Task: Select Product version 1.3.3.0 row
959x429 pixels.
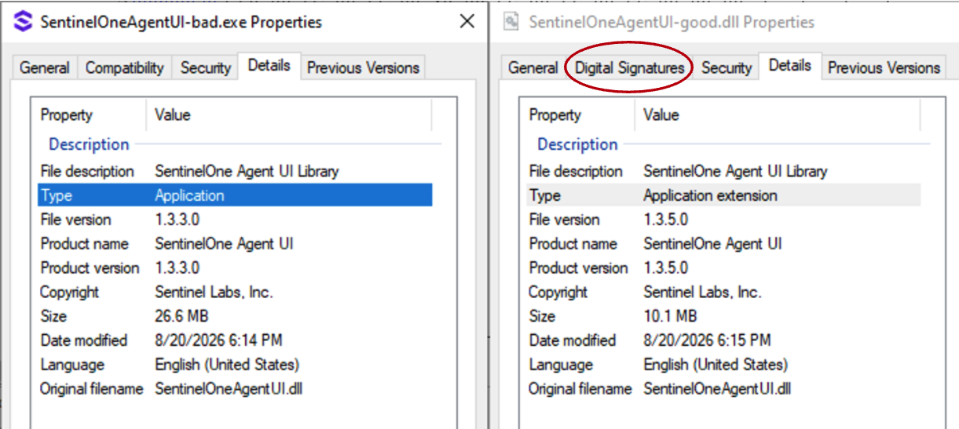Action: pos(235,268)
